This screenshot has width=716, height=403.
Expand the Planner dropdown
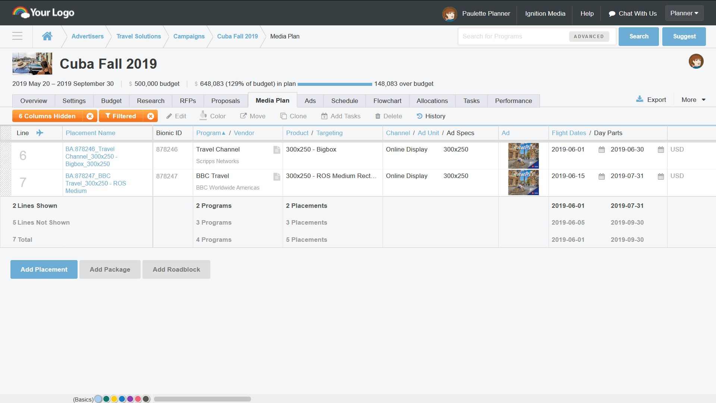[x=684, y=13]
